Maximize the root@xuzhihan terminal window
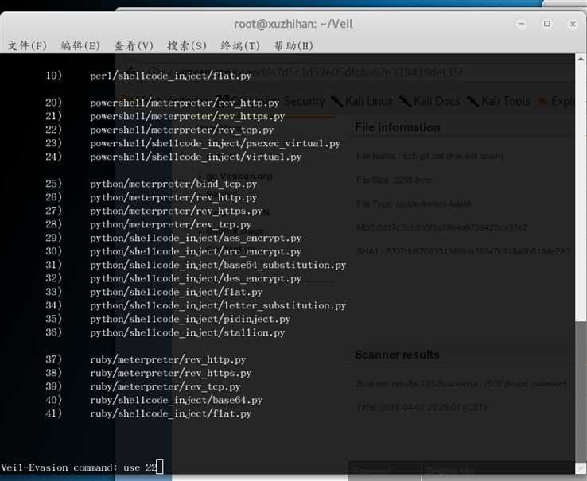This screenshot has width=587, height=481. click(x=547, y=24)
